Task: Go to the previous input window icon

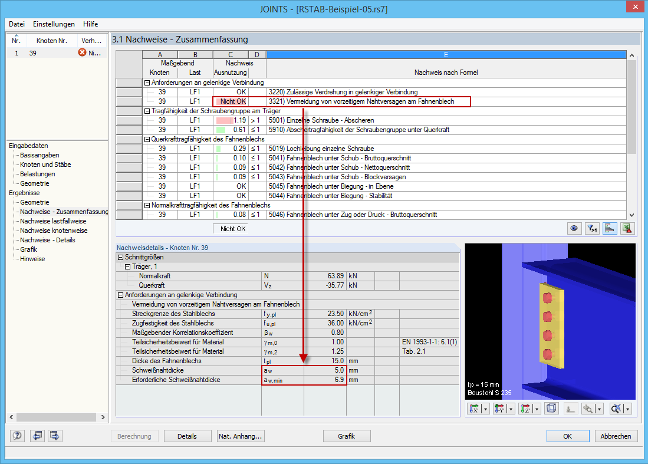Action: tap(37, 436)
